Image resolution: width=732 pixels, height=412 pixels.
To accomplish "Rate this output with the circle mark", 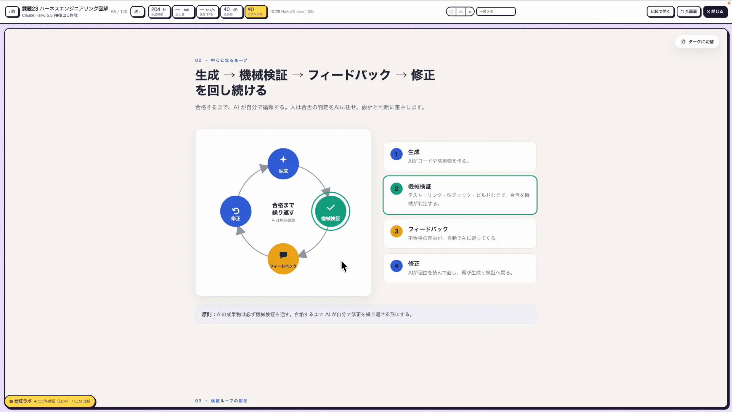I will [x=451, y=11].
